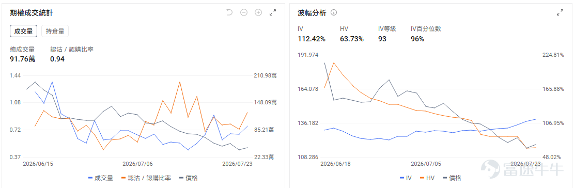Toggle the 認沽 / 認購比率 legend series

[x=146, y=178]
